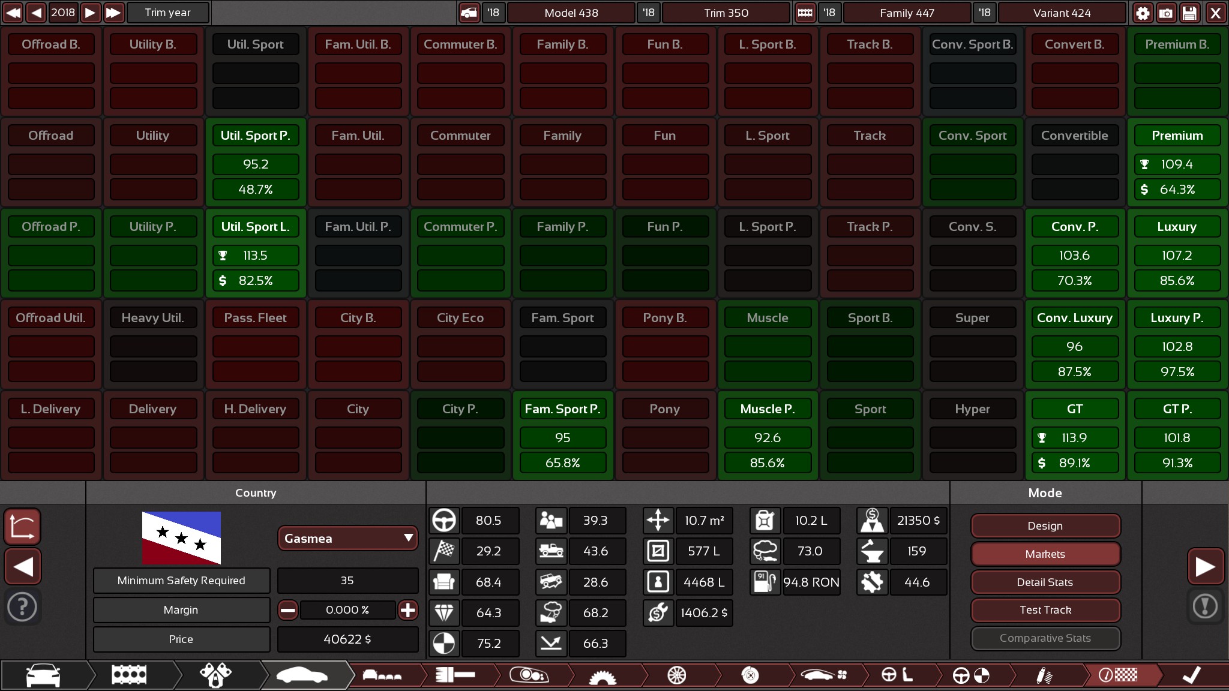Open the suspension spring tab
The image size is (1229, 691).
(x=1044, y=675)
